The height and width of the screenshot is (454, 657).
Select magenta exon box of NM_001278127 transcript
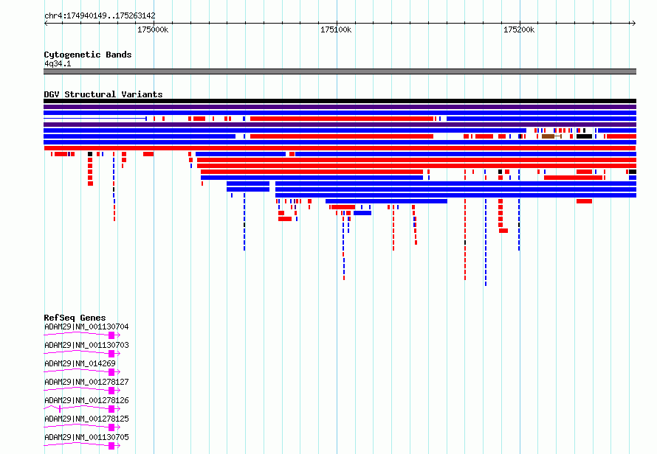pyautogui.click(x=111, y=391)
